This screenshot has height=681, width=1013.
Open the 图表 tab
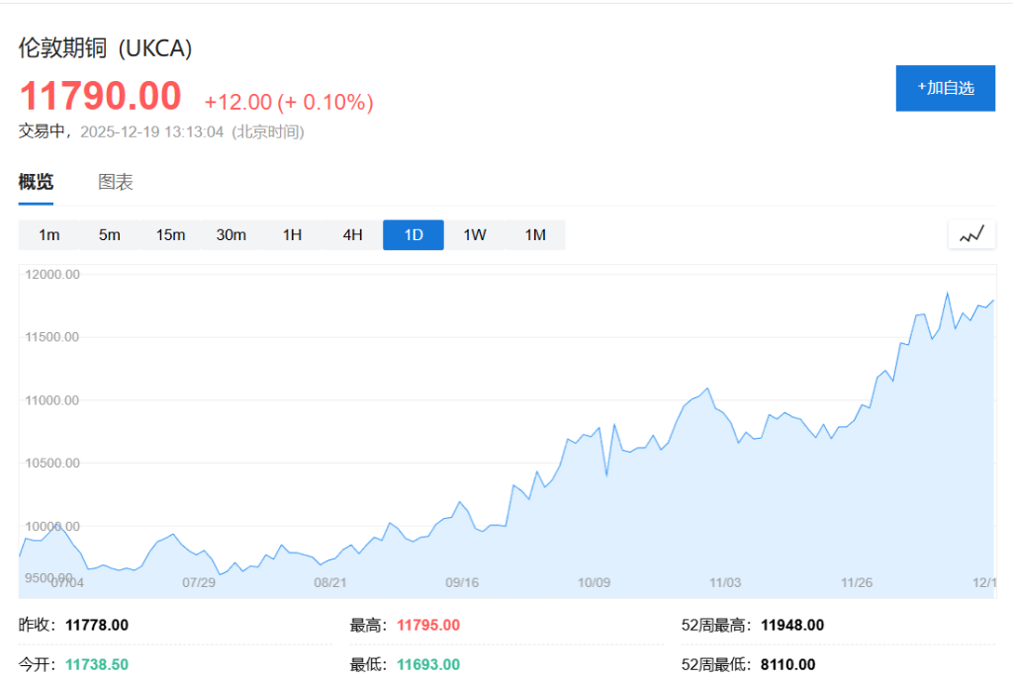click(x=116, y=182)
